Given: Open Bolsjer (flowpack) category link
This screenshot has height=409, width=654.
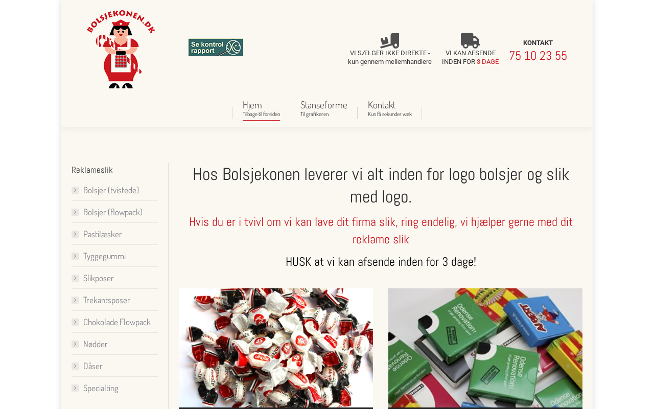Looking at the screenshot, I should (113, 212).
